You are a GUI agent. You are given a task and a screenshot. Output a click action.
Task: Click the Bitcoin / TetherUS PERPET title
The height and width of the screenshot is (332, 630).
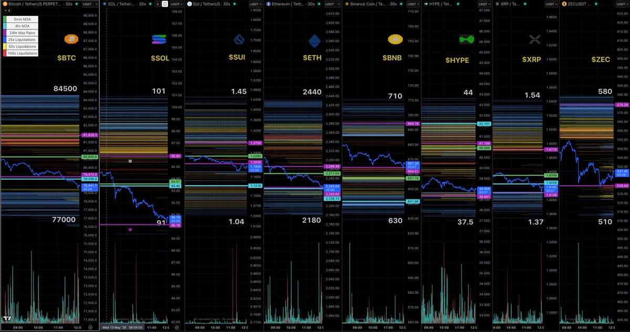[35, 4]
